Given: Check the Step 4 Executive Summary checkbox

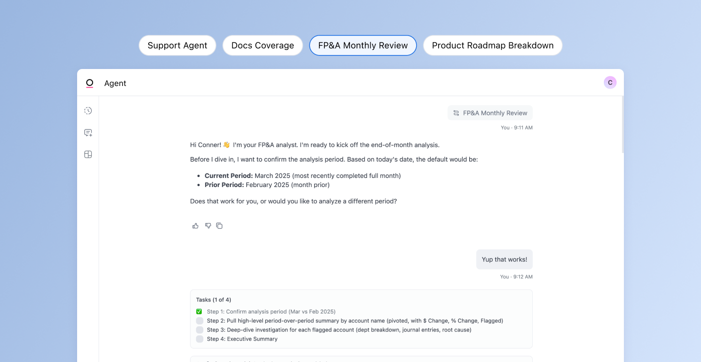Looking at the screenshot, I should tap(199, 339).
